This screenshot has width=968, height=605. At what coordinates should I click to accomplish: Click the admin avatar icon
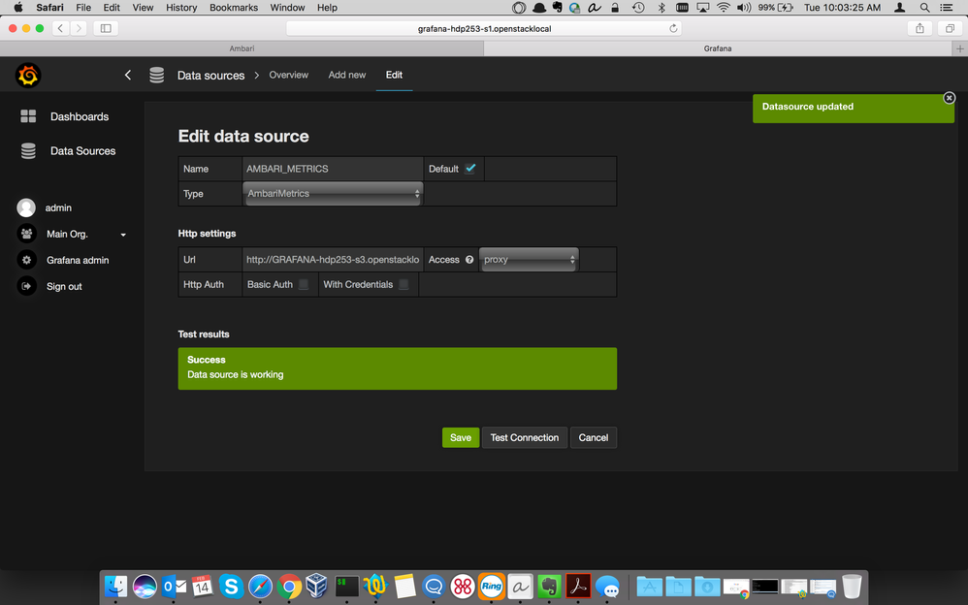[26, 207]
